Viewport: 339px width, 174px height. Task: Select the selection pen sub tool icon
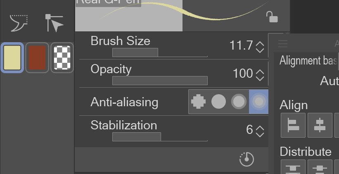click(19, 23)
